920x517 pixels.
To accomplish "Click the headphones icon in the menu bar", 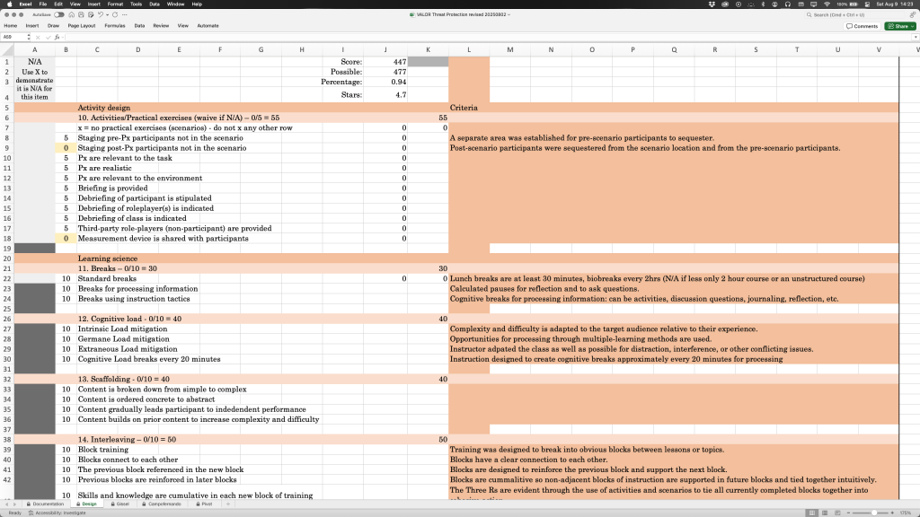I will [x=787, y=4].
